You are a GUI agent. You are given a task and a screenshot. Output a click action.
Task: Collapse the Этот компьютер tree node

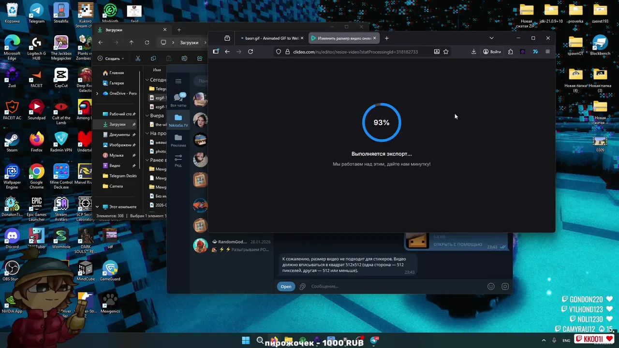pos(97,207)
